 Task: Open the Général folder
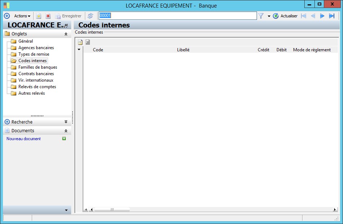click(x=26, y=41)
